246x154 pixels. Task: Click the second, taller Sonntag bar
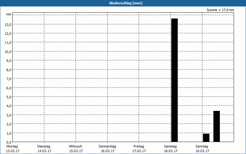[x=216, y=126]
